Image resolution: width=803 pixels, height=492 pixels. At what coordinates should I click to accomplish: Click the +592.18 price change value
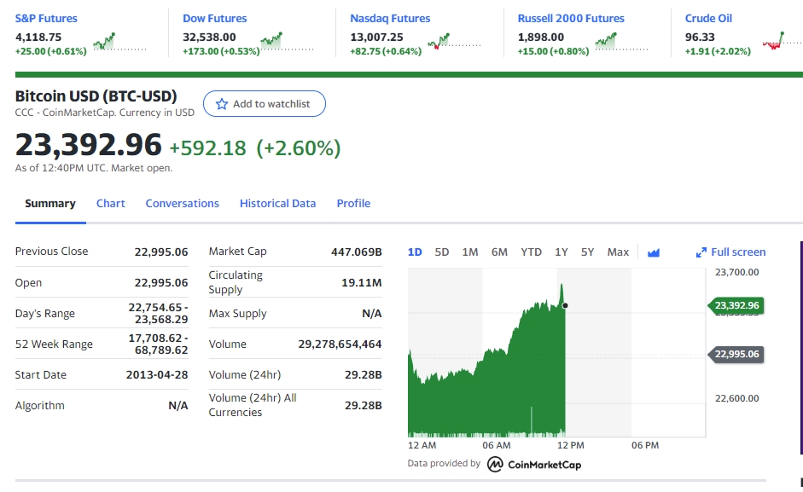(x=208, y=148)
